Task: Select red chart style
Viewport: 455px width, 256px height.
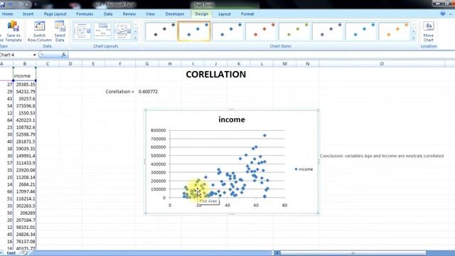Action: pos(261,31)
